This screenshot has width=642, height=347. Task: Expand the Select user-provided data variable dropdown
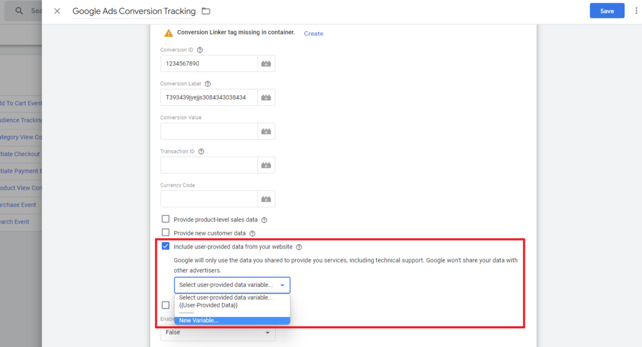tap(232, 286)
